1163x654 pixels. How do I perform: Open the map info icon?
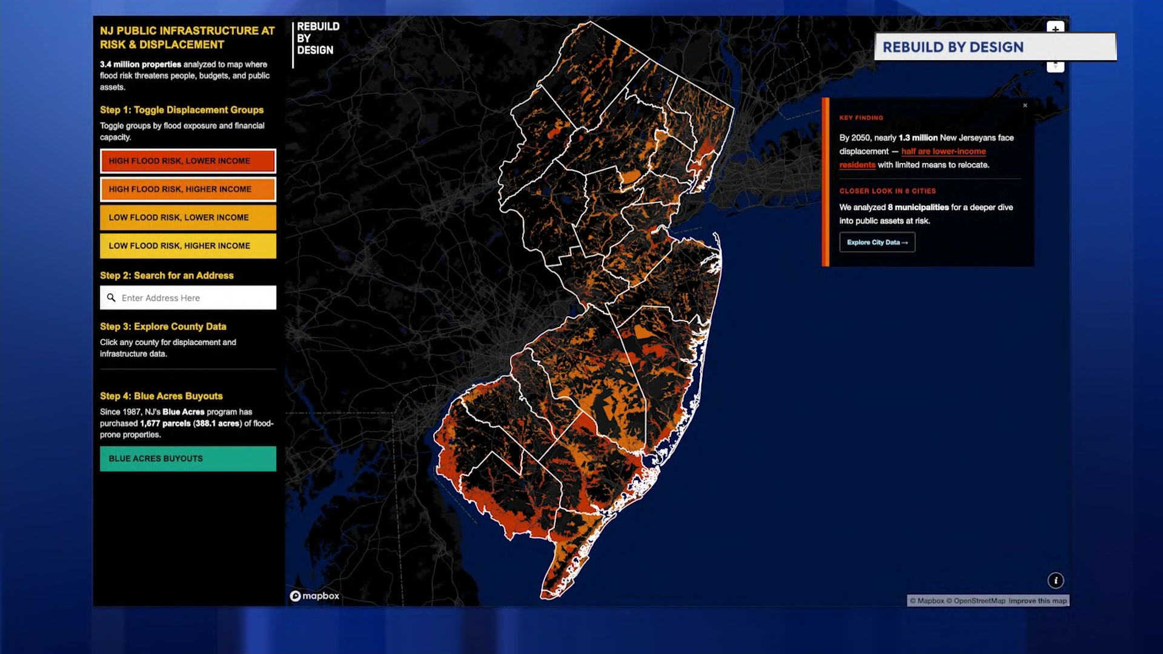click(1055, 581)
